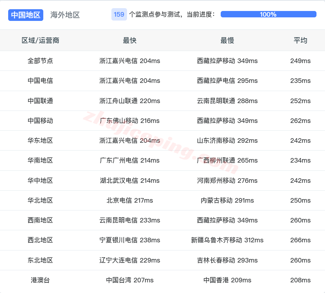Viewport: 325px width, 293px height.
Task: Click the 100% progress bar
Action: coord(268,15)
